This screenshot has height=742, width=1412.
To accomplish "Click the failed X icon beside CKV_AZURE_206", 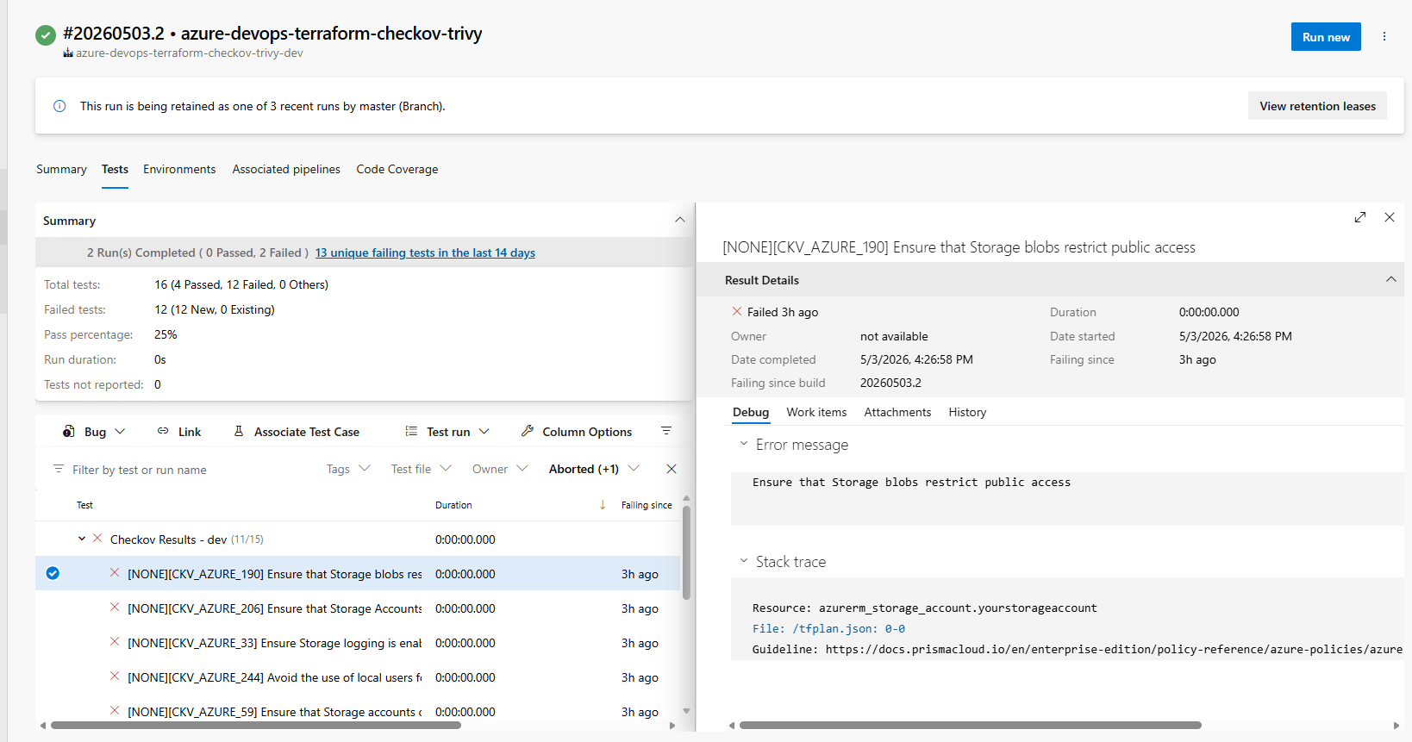I will [115, 608].
